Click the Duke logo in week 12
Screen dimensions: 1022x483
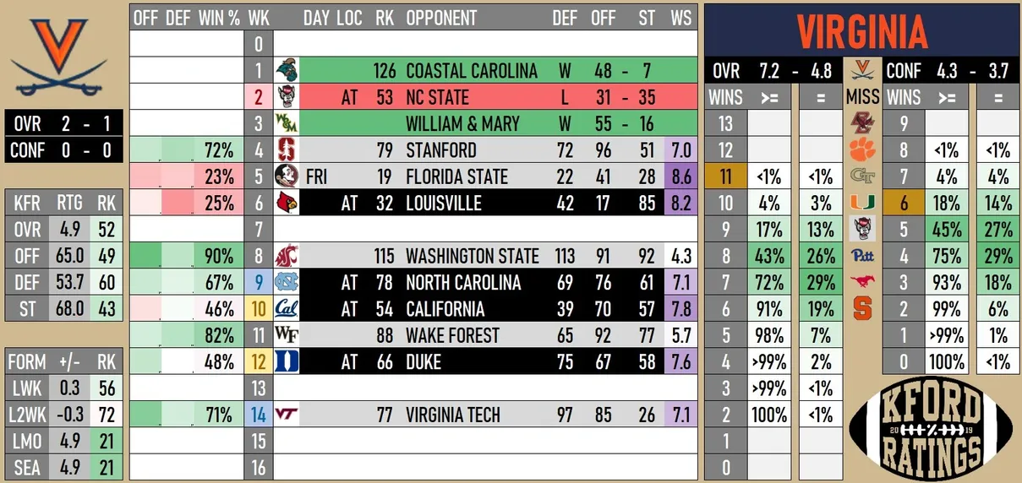tap(287, 362)
